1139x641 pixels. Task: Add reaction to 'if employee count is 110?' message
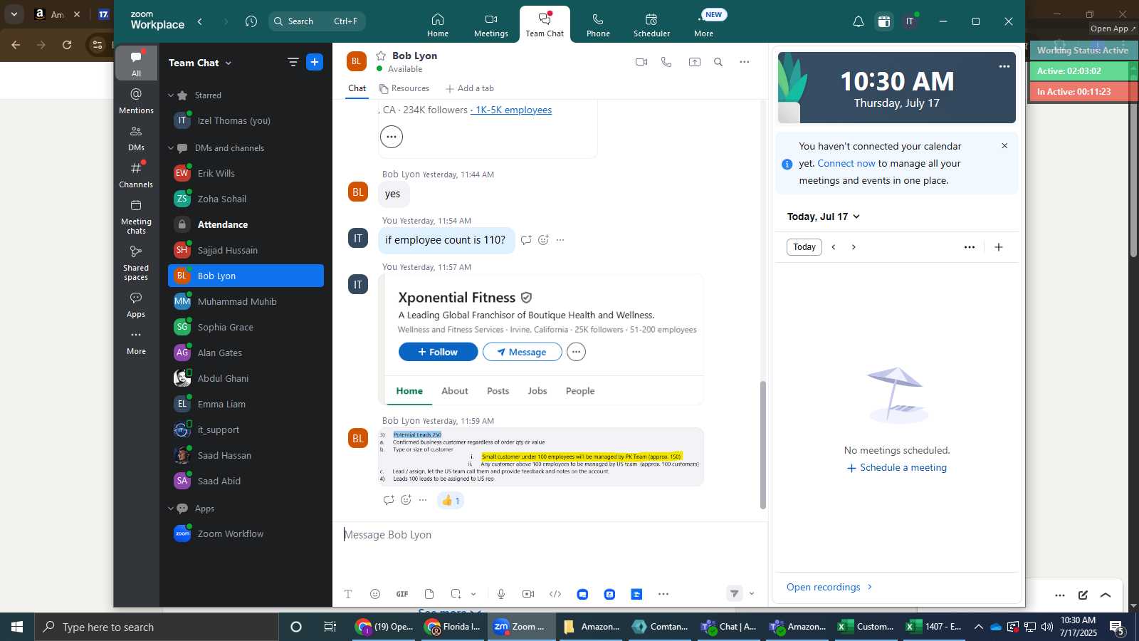coord(543,240)
